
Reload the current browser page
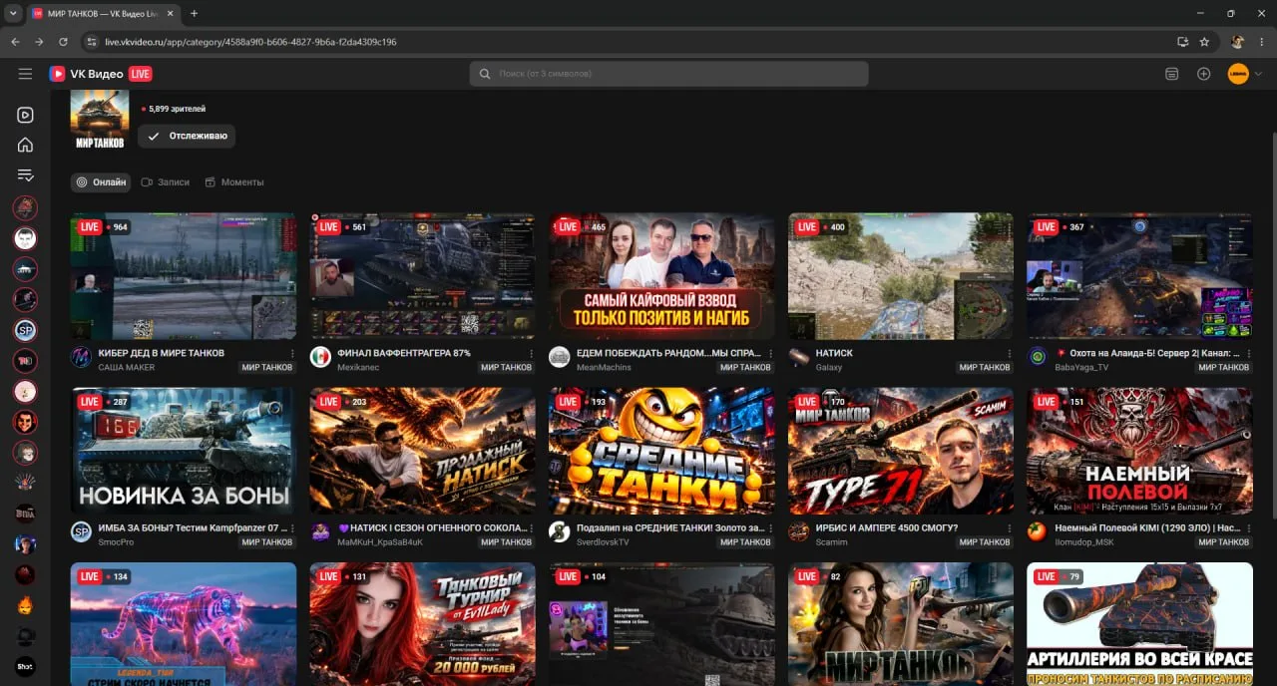coord(63,42)
